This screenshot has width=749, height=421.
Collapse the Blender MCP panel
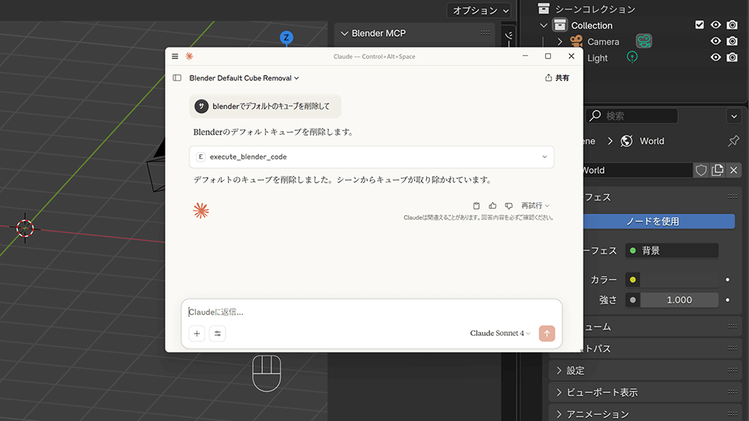[344, 34]
